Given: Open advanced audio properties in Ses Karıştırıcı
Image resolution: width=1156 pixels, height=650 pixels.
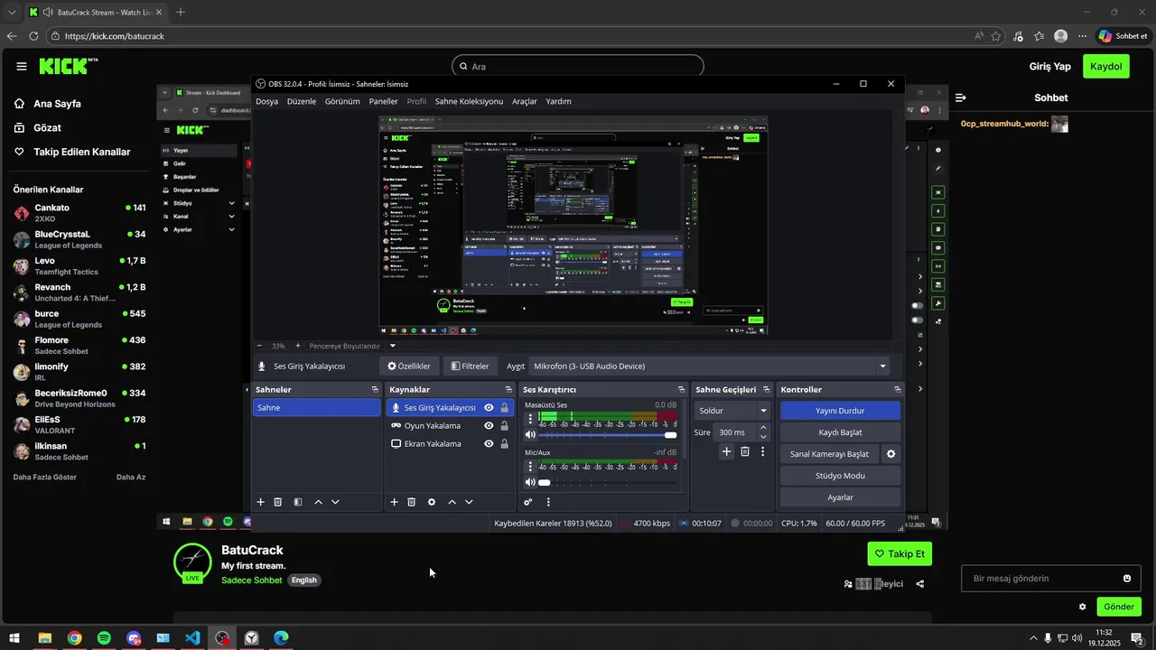Looking at the screenshot, I should (x=528, y=502).
